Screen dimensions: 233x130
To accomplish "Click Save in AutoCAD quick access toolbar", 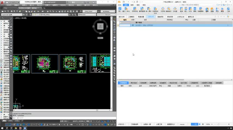I will coord(13,2).
